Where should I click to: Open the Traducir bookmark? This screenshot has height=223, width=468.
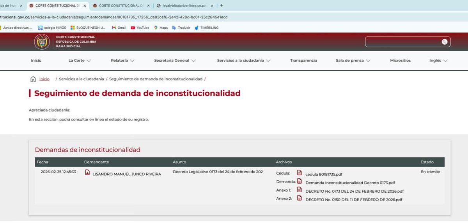(181, 28)
